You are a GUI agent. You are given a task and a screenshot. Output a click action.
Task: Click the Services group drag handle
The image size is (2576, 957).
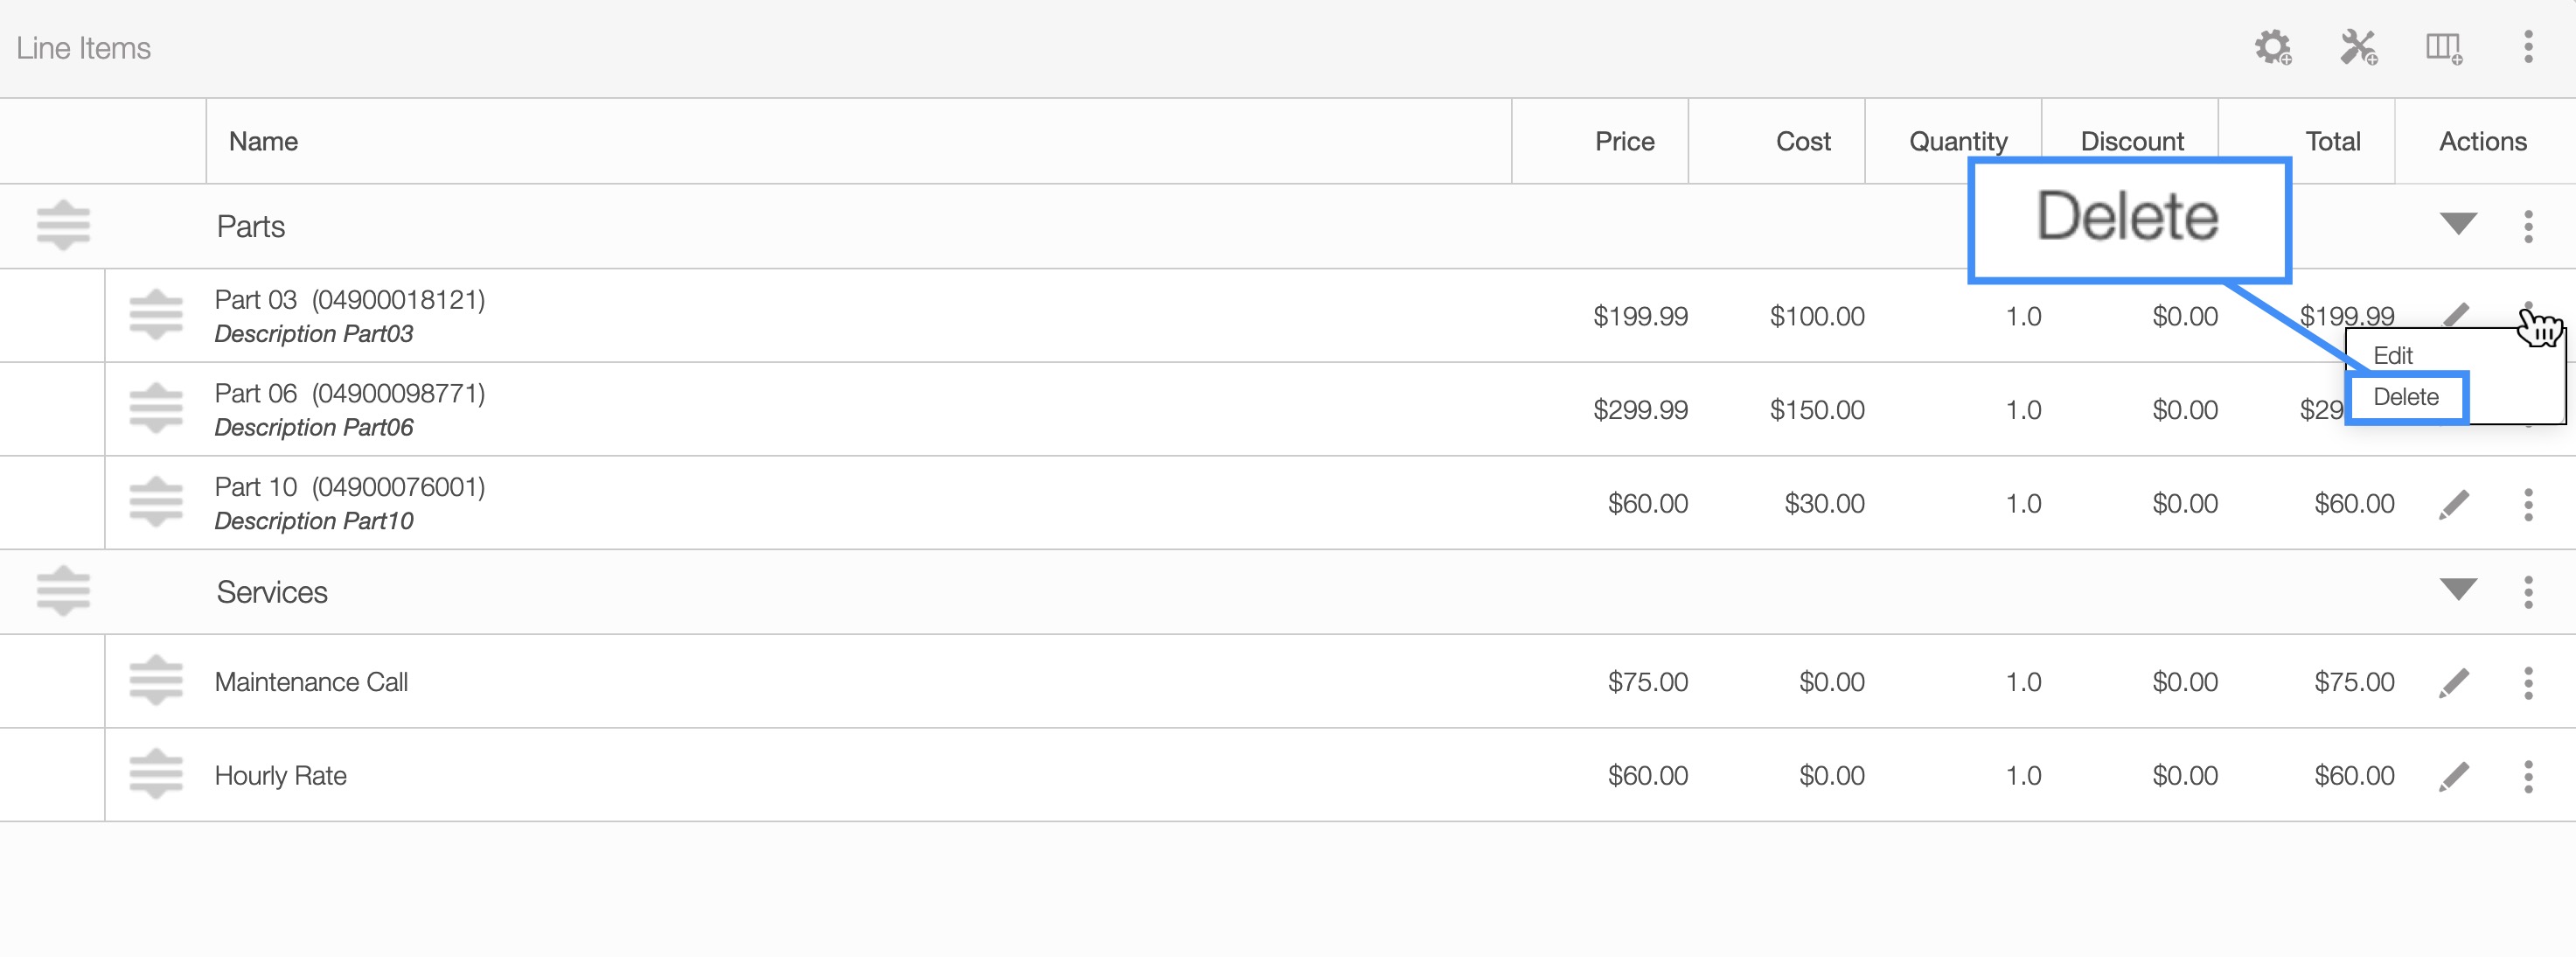point(63,591)
